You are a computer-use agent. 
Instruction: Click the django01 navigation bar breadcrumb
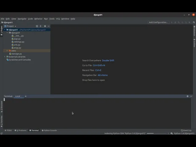[x=7, y=22]
